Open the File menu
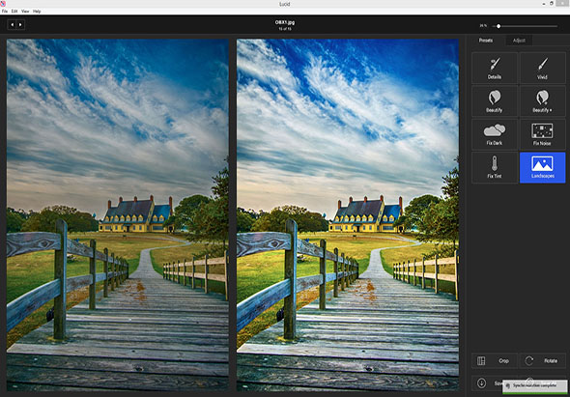570x397 pixels. [5, 12]
